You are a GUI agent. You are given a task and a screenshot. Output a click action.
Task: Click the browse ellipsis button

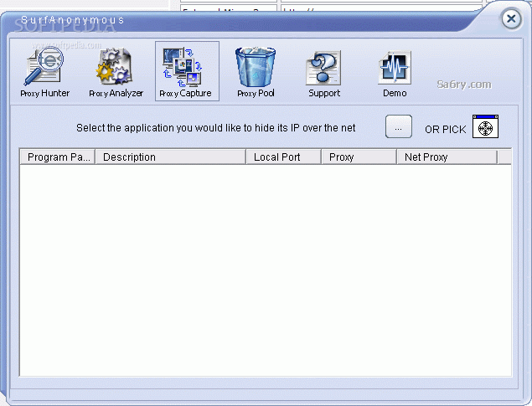[x=399, y=126]
